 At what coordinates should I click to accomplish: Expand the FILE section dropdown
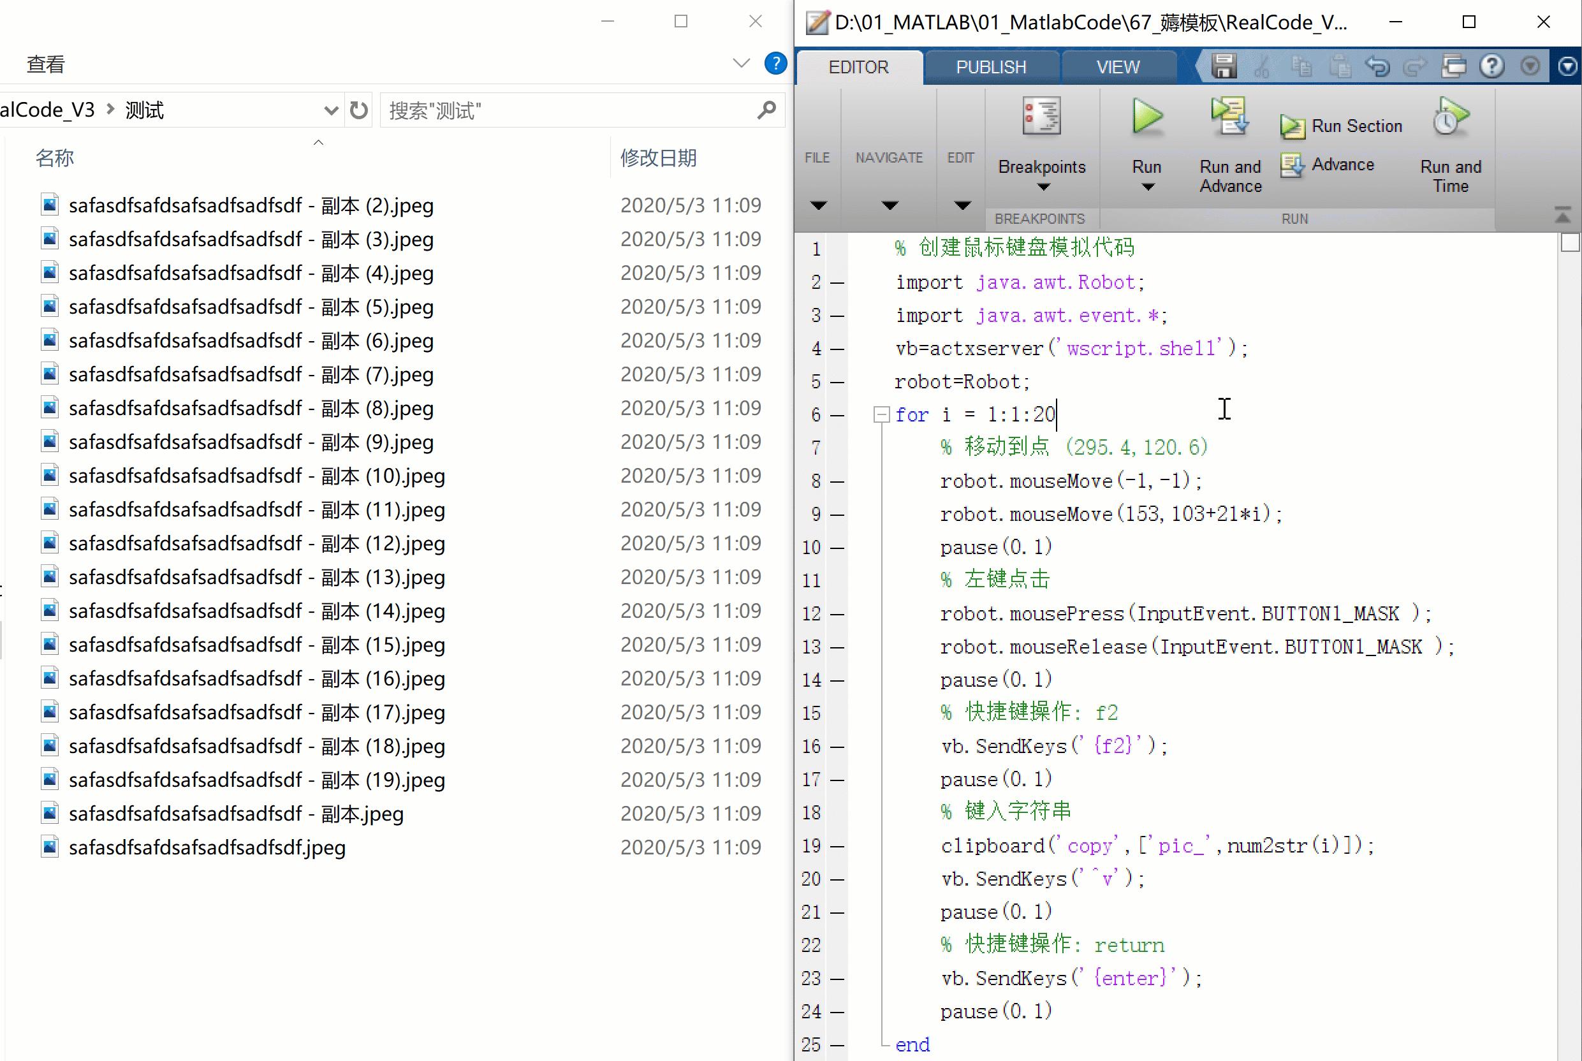tap(818, 205)
